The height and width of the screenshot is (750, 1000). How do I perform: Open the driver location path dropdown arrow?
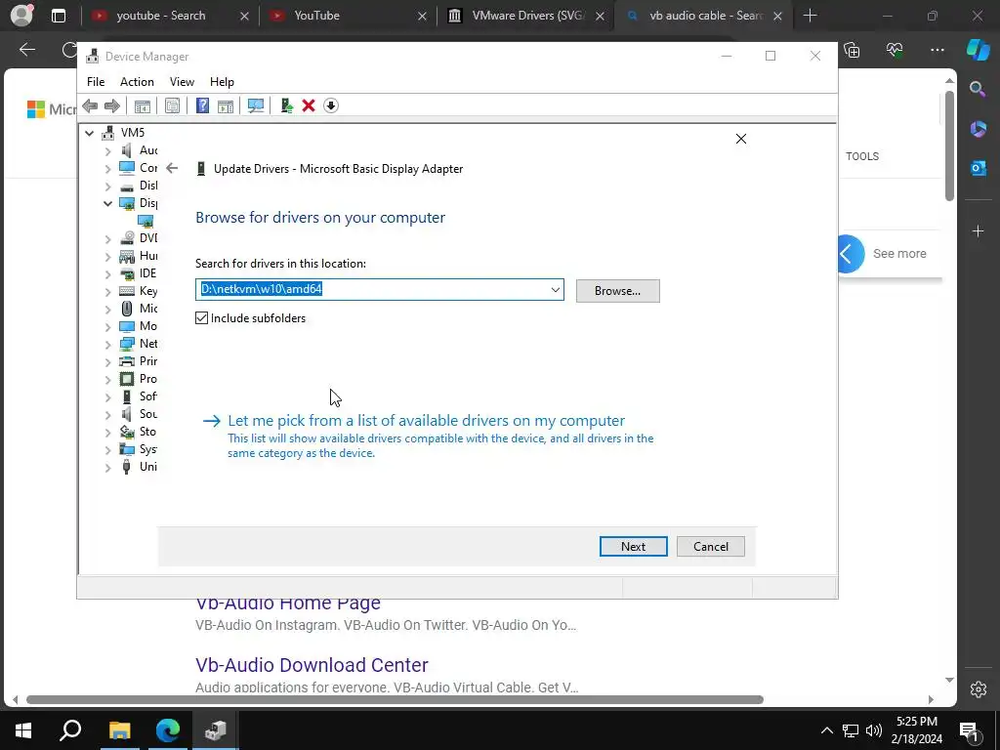[x=556, y=289]
